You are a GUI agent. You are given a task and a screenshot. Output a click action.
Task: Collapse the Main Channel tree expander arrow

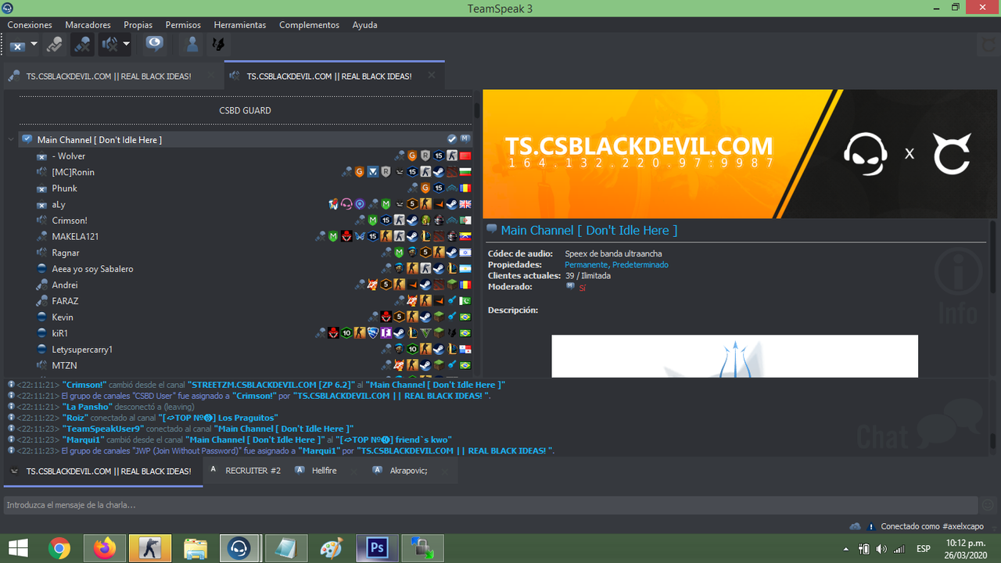10,140
